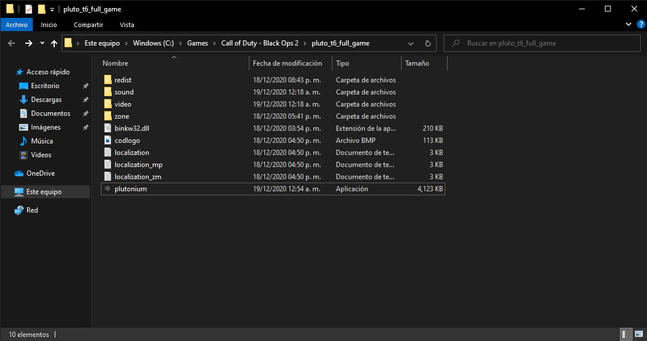Image resolution: width=647 pixels, height=341 pixels.
Task: Open the Archivo ribbon tab
Action: [x=17, y=25]
